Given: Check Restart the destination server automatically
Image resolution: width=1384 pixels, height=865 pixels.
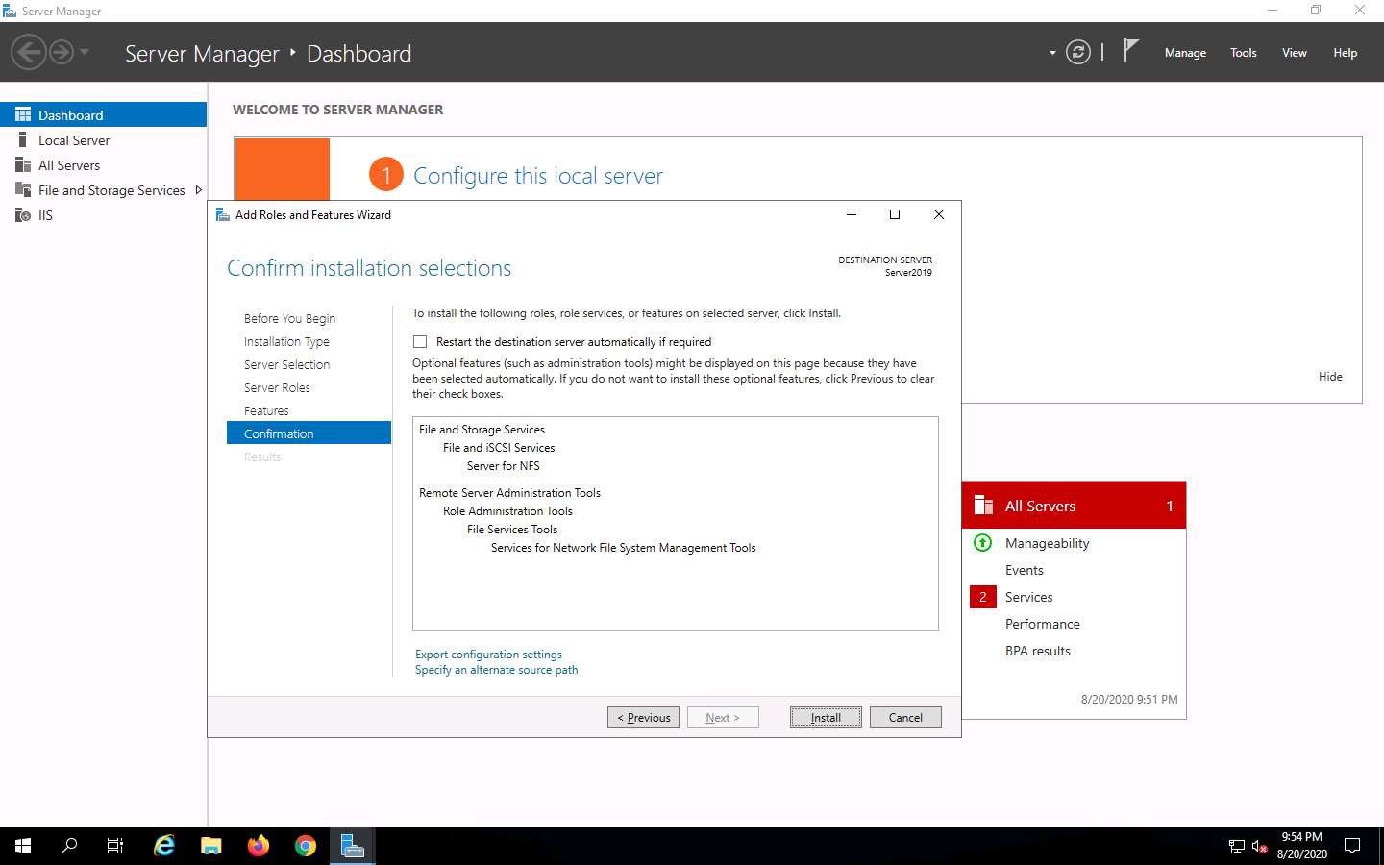Looking at the screenshot, I should (x=420, y=341).
